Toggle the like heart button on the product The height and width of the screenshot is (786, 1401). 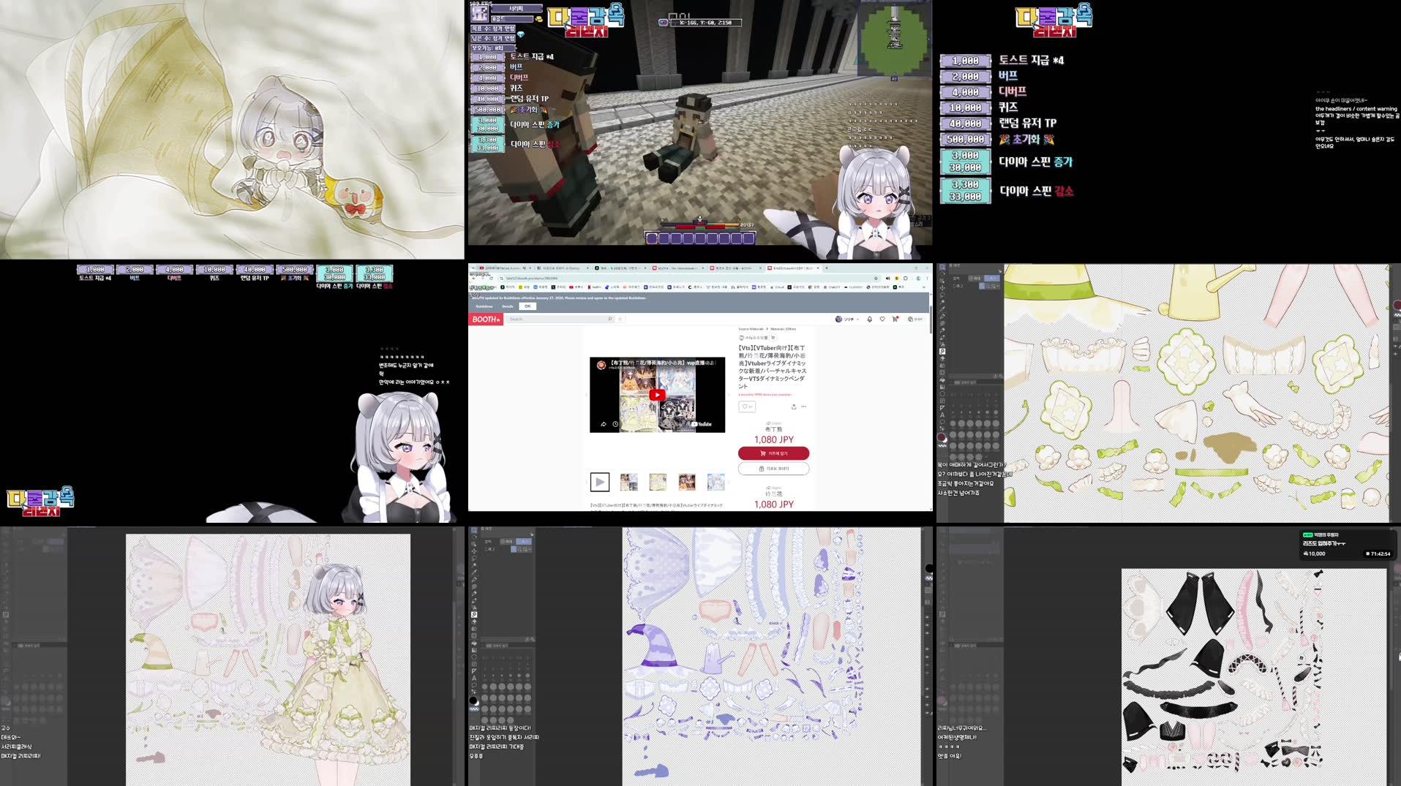(746, 407)
